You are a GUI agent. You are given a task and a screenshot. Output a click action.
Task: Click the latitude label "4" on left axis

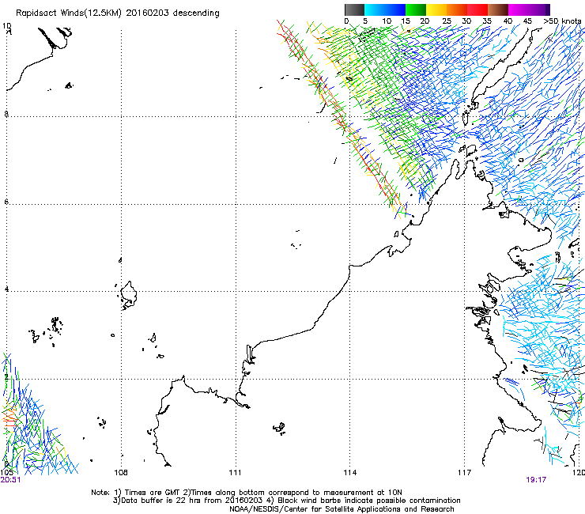click(x=6, y=289)
